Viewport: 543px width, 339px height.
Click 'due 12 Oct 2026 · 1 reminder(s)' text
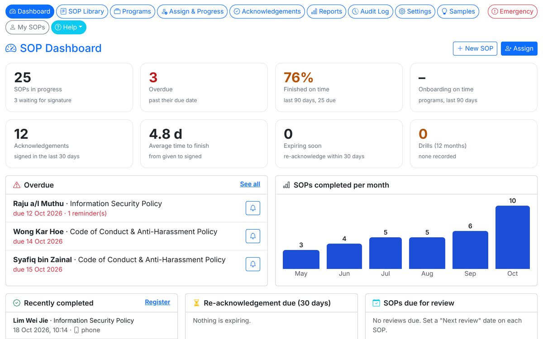click(60, 213)
